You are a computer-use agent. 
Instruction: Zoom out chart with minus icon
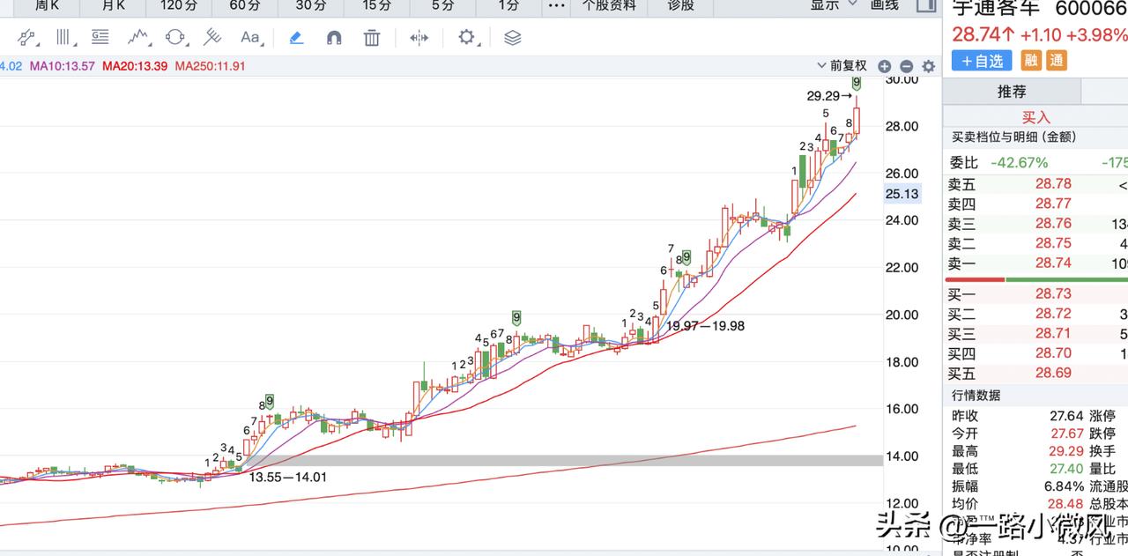906,66
